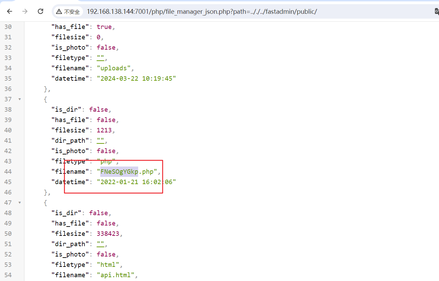Click the filetype value "html"

108,264
